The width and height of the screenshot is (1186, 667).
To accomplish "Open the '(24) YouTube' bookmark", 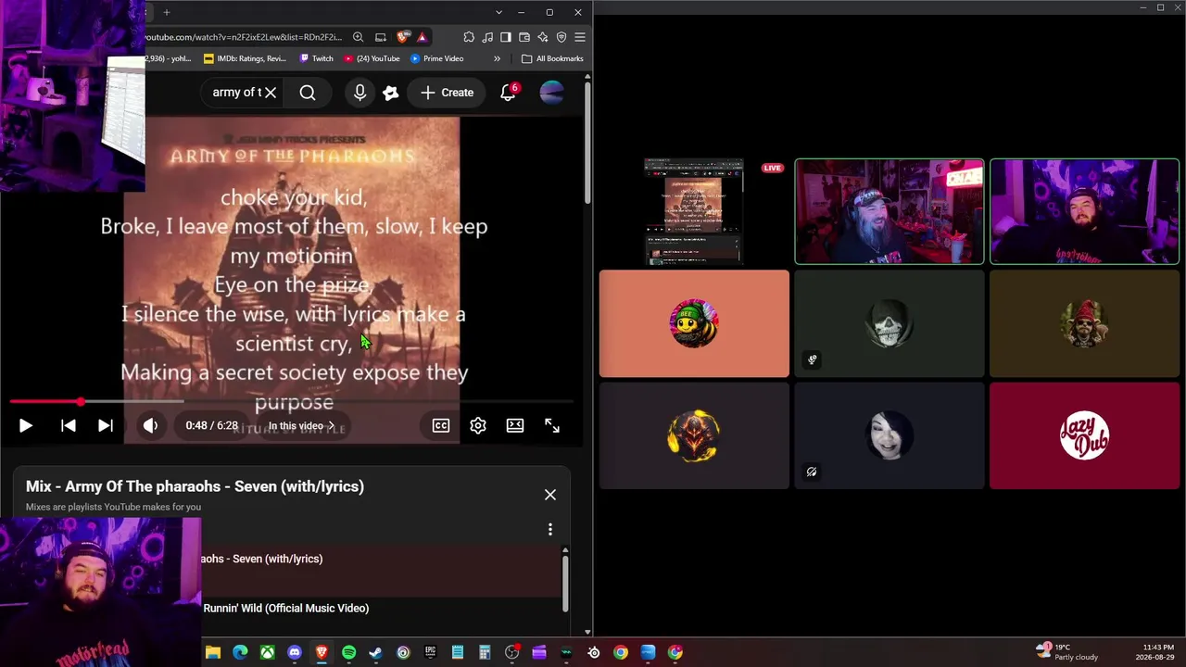I will 372,58.
